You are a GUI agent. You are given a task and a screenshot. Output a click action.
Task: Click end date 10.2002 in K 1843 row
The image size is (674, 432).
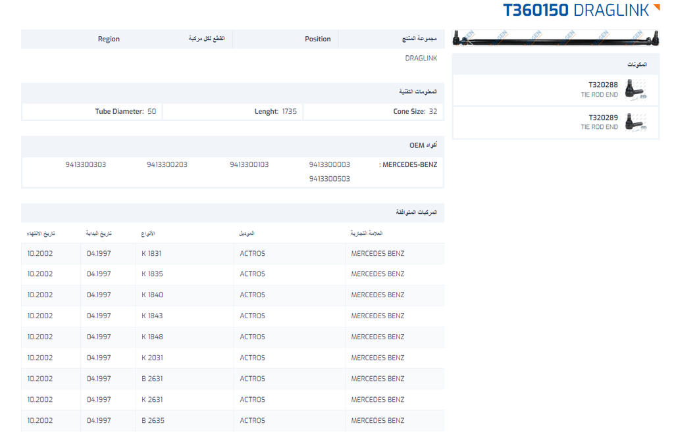(40, 316)
